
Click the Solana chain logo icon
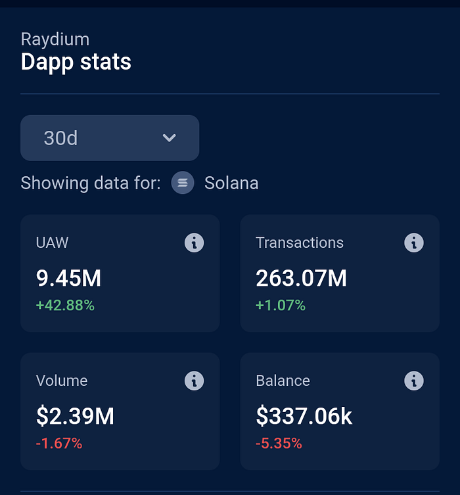[183, 183]
